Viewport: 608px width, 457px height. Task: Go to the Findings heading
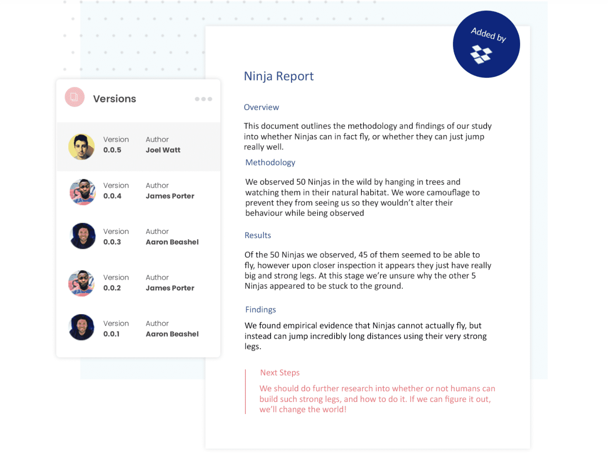coord(261,310)
